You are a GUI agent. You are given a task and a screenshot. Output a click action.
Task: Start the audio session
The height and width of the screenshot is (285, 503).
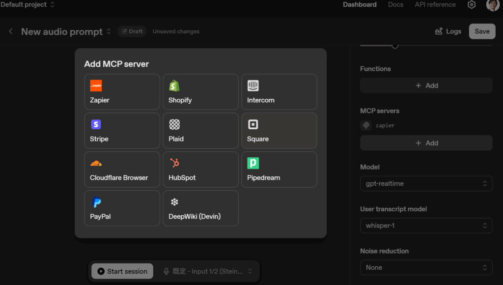click(x=122, y=271)
